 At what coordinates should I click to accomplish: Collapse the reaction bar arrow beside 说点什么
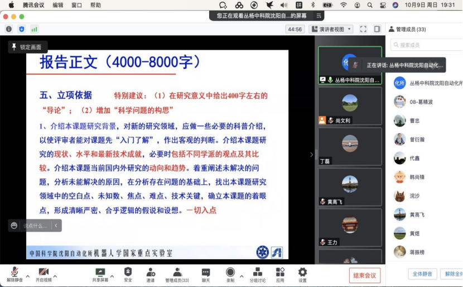[x=55, y=226]
